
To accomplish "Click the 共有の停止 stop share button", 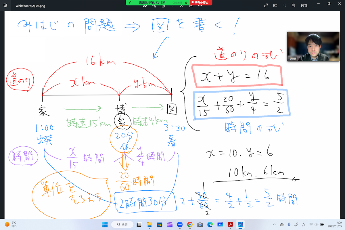I will click(x=201, y=3).
